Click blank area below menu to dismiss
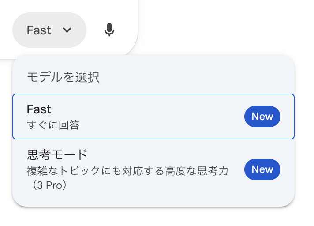 click(x=154, y=218)
